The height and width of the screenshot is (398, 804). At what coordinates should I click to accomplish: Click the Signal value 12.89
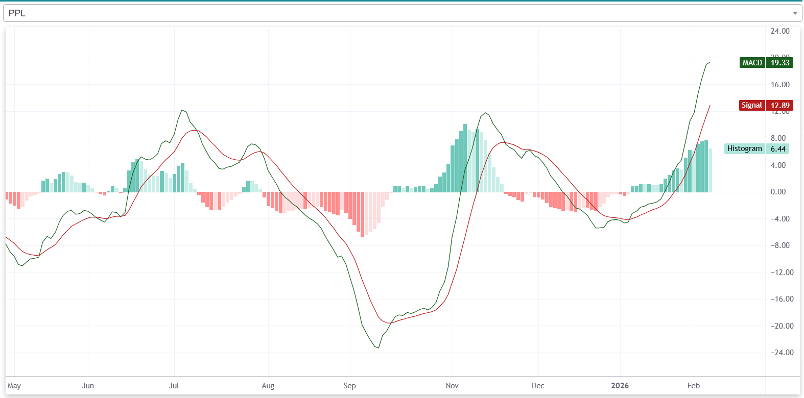point(779,106)
